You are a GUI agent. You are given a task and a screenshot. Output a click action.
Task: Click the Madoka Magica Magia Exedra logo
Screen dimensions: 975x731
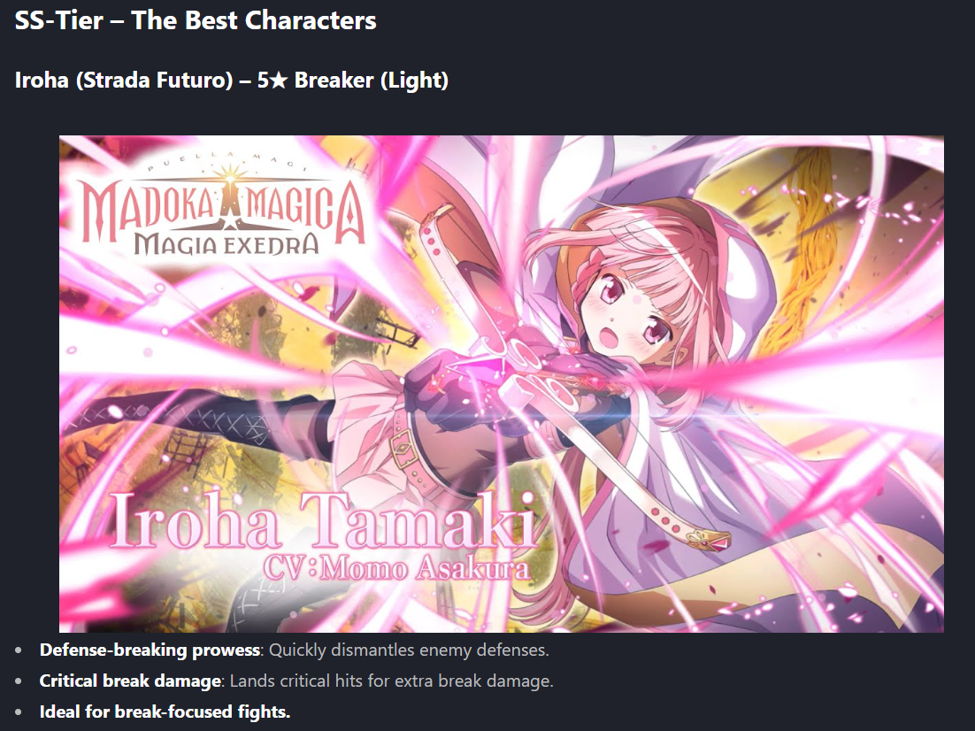[x=224, y=206]
